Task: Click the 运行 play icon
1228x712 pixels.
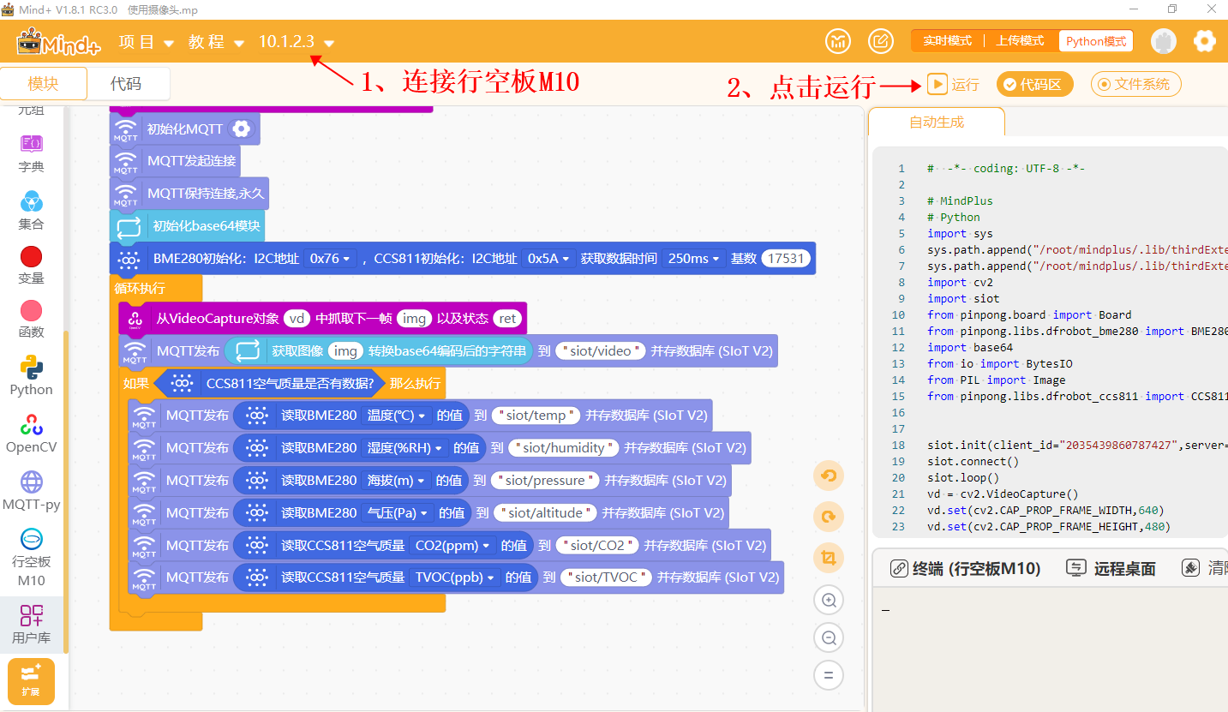Action: 937,84
